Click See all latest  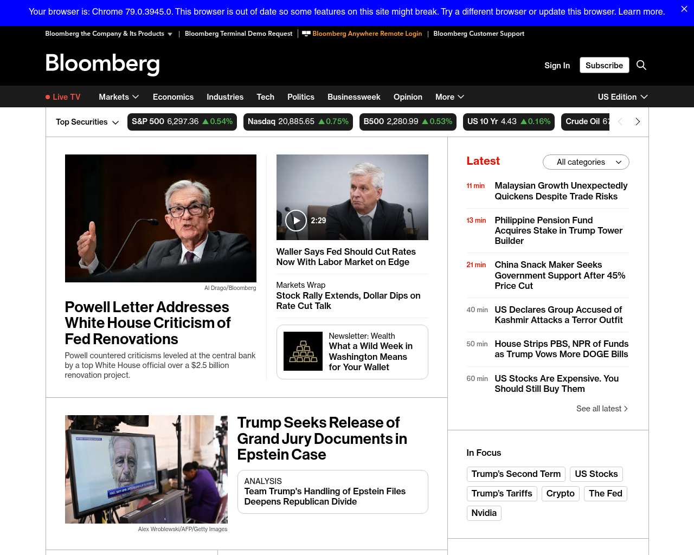pos(602,409)
